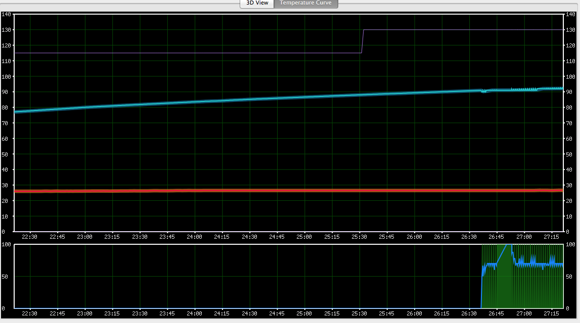Click the 50 label on lower chart's right axis

570,277
